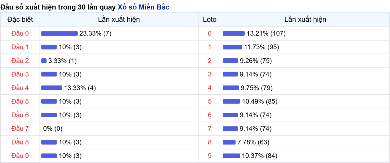Click the 11.73% (95) value

261,47
